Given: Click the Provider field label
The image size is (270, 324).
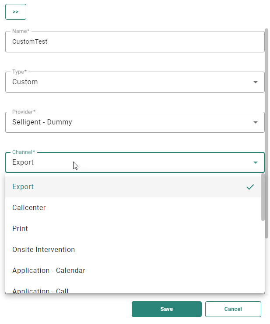Looking at the screenshot, I should point(24,112).
